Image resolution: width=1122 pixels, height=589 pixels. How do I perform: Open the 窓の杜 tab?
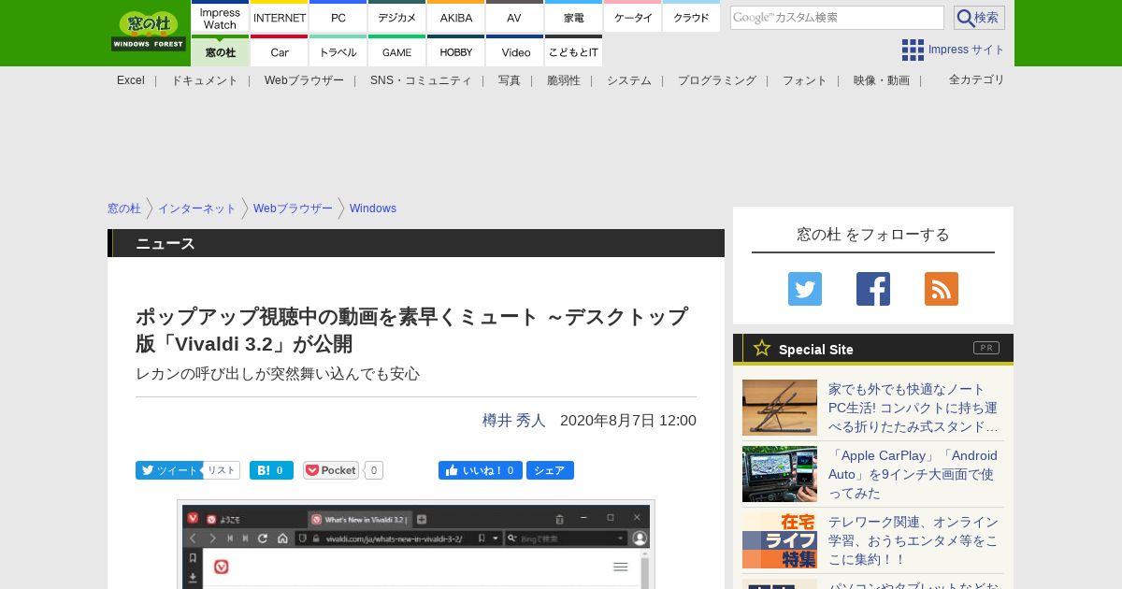(x=220, y=51)
